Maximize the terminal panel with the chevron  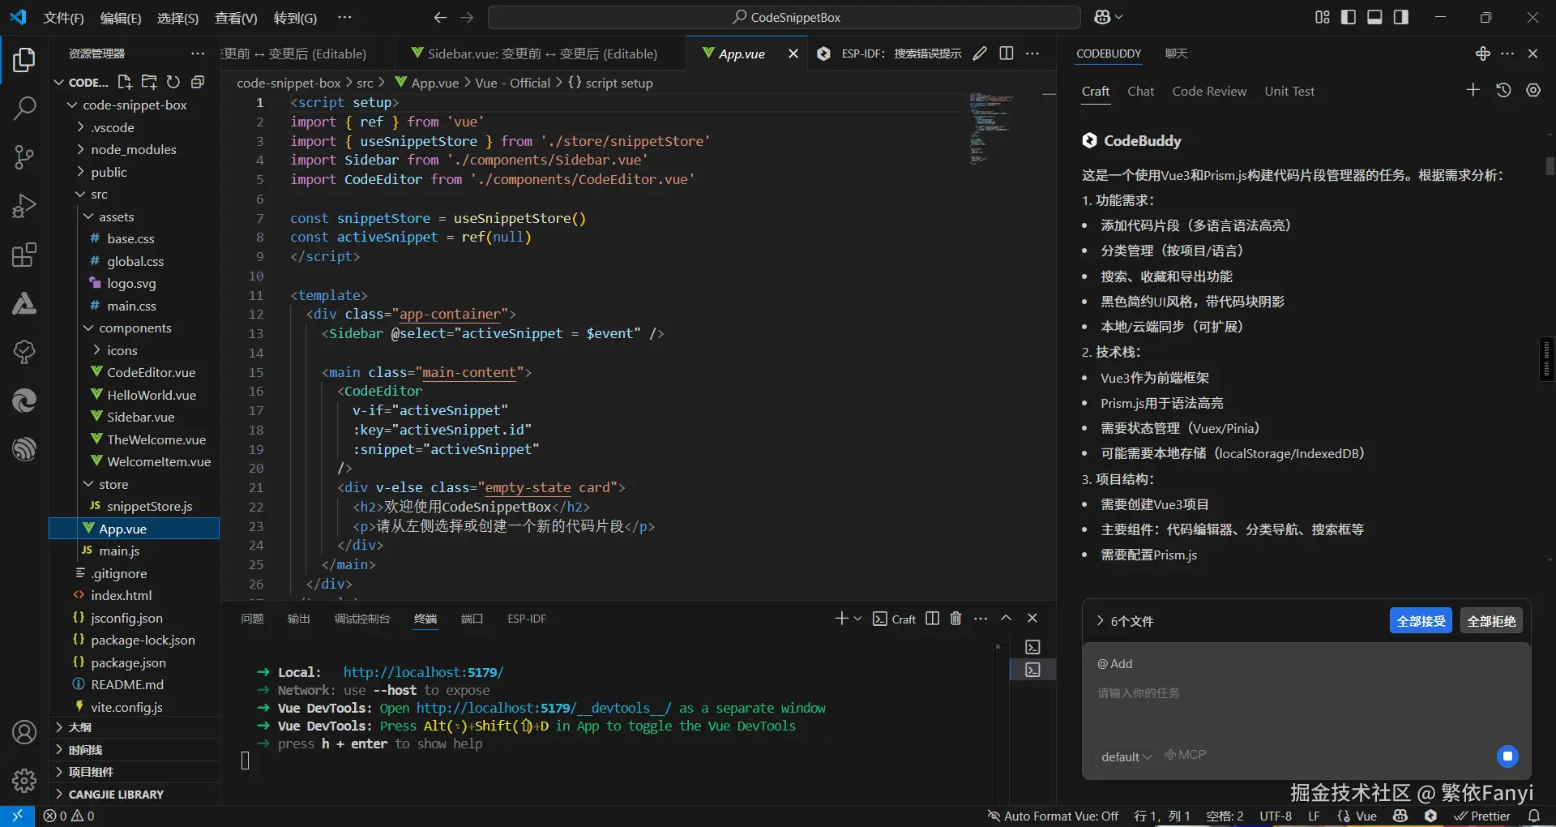click(1006, 619)
